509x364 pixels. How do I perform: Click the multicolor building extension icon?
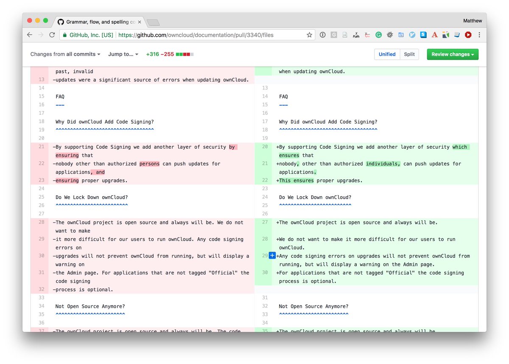(x=445, y=35)
